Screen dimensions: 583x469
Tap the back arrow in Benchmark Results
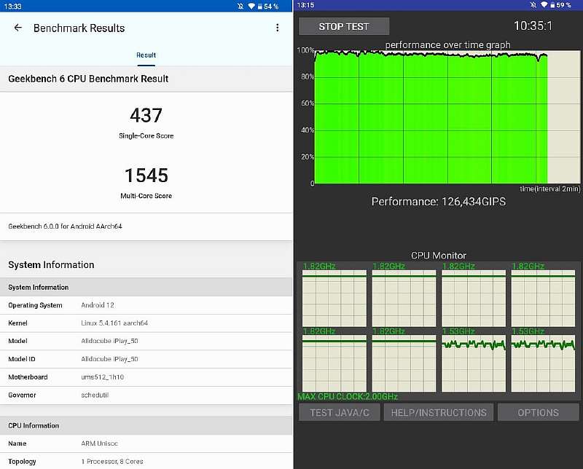tap(18, 28)
